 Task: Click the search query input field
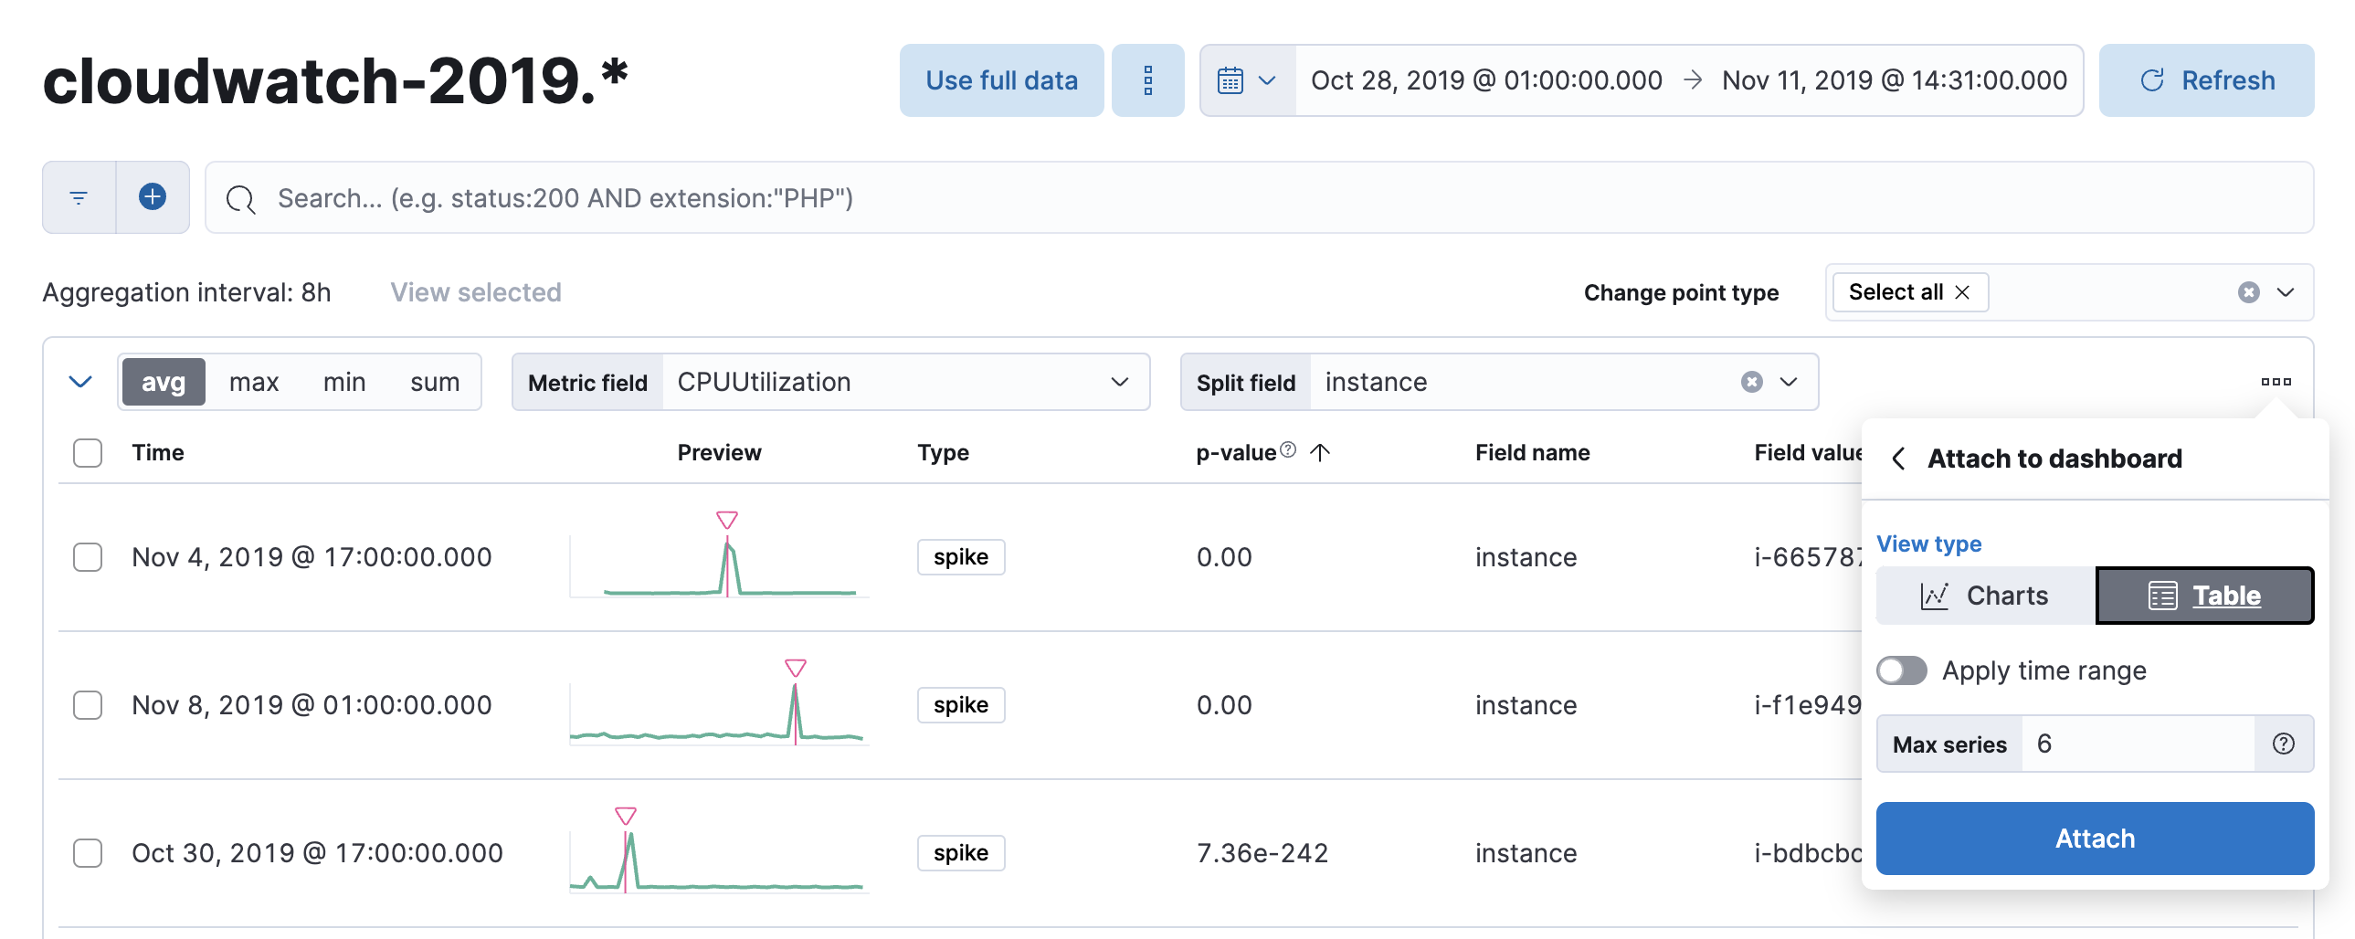click(1259, 197)
